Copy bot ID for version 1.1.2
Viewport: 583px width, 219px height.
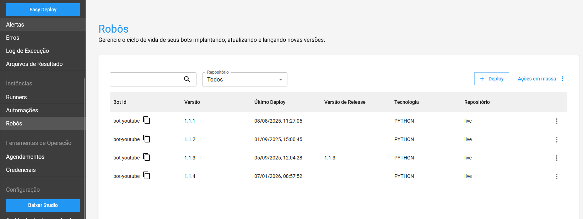point(147,139)
